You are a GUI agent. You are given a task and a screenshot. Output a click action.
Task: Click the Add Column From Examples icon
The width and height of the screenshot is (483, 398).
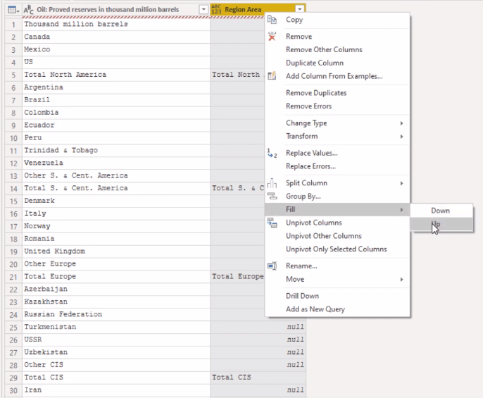272,76
